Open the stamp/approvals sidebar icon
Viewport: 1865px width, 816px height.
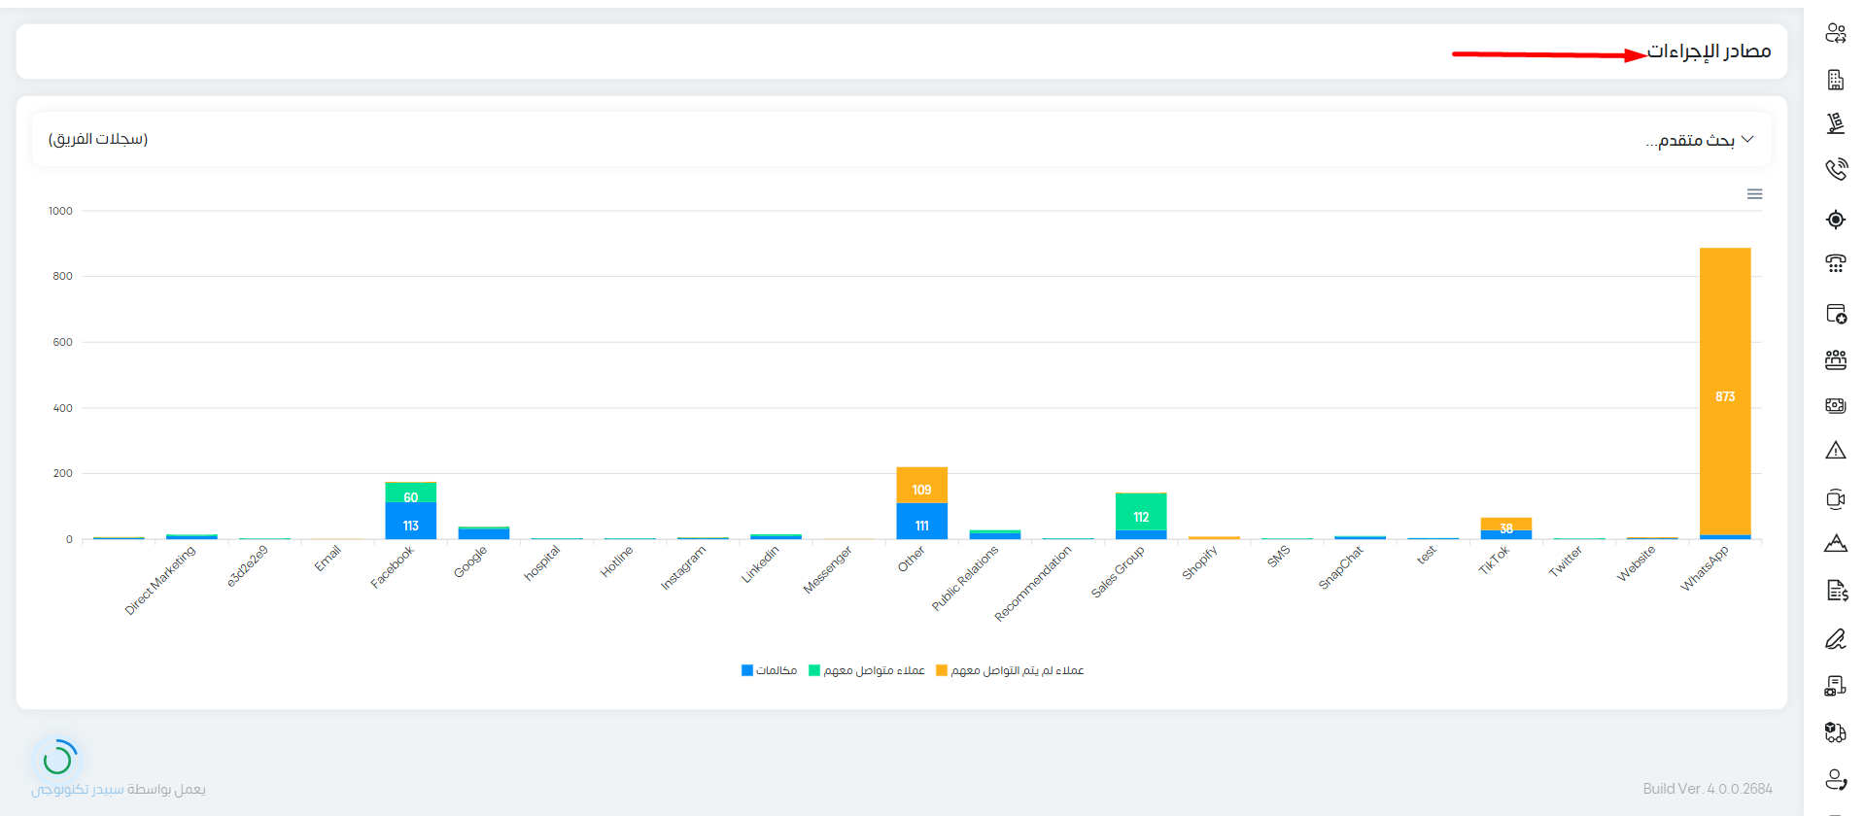1835,123
